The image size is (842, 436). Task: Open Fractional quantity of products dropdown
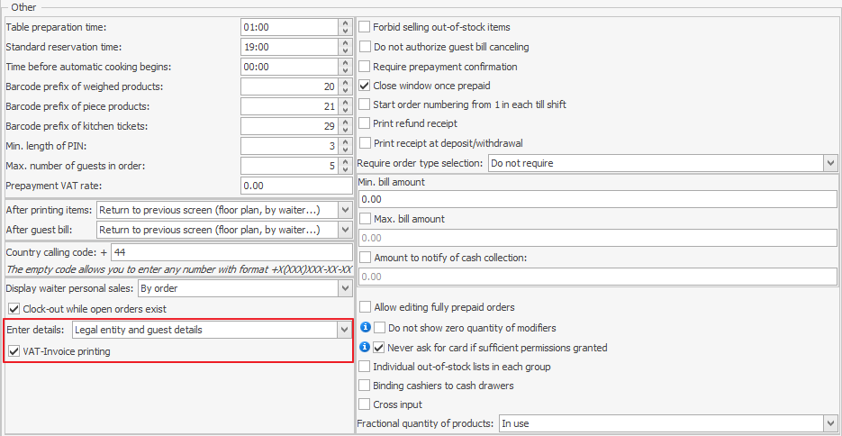[829, 423]
